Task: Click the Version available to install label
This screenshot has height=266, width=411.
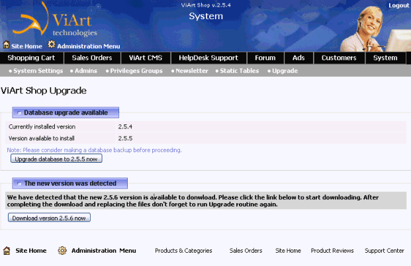Action: [42, 138]
